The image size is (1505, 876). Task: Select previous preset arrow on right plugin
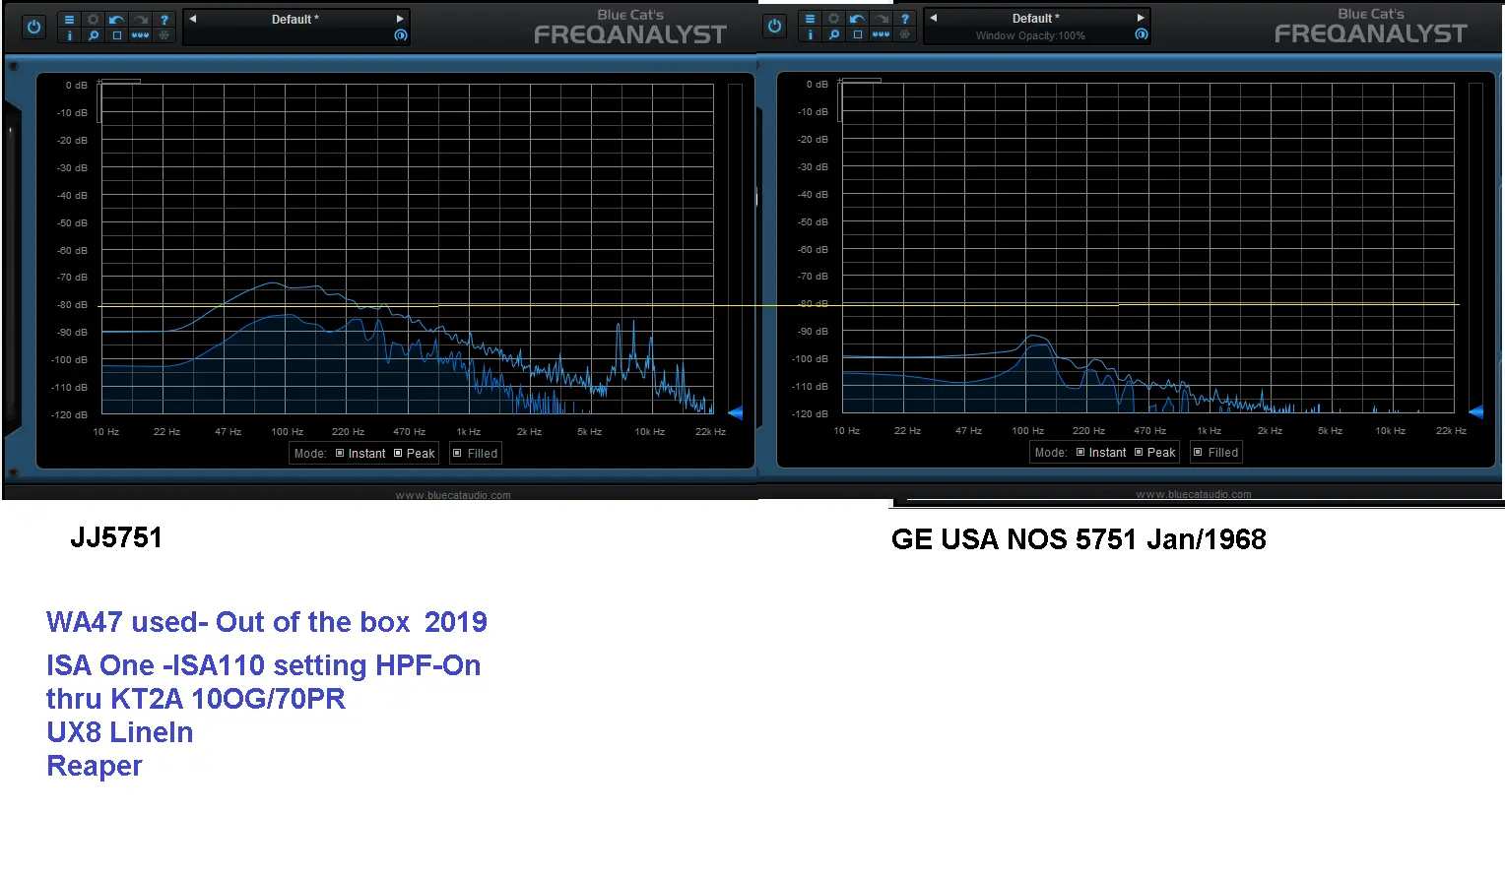click(x=933, y=18)
